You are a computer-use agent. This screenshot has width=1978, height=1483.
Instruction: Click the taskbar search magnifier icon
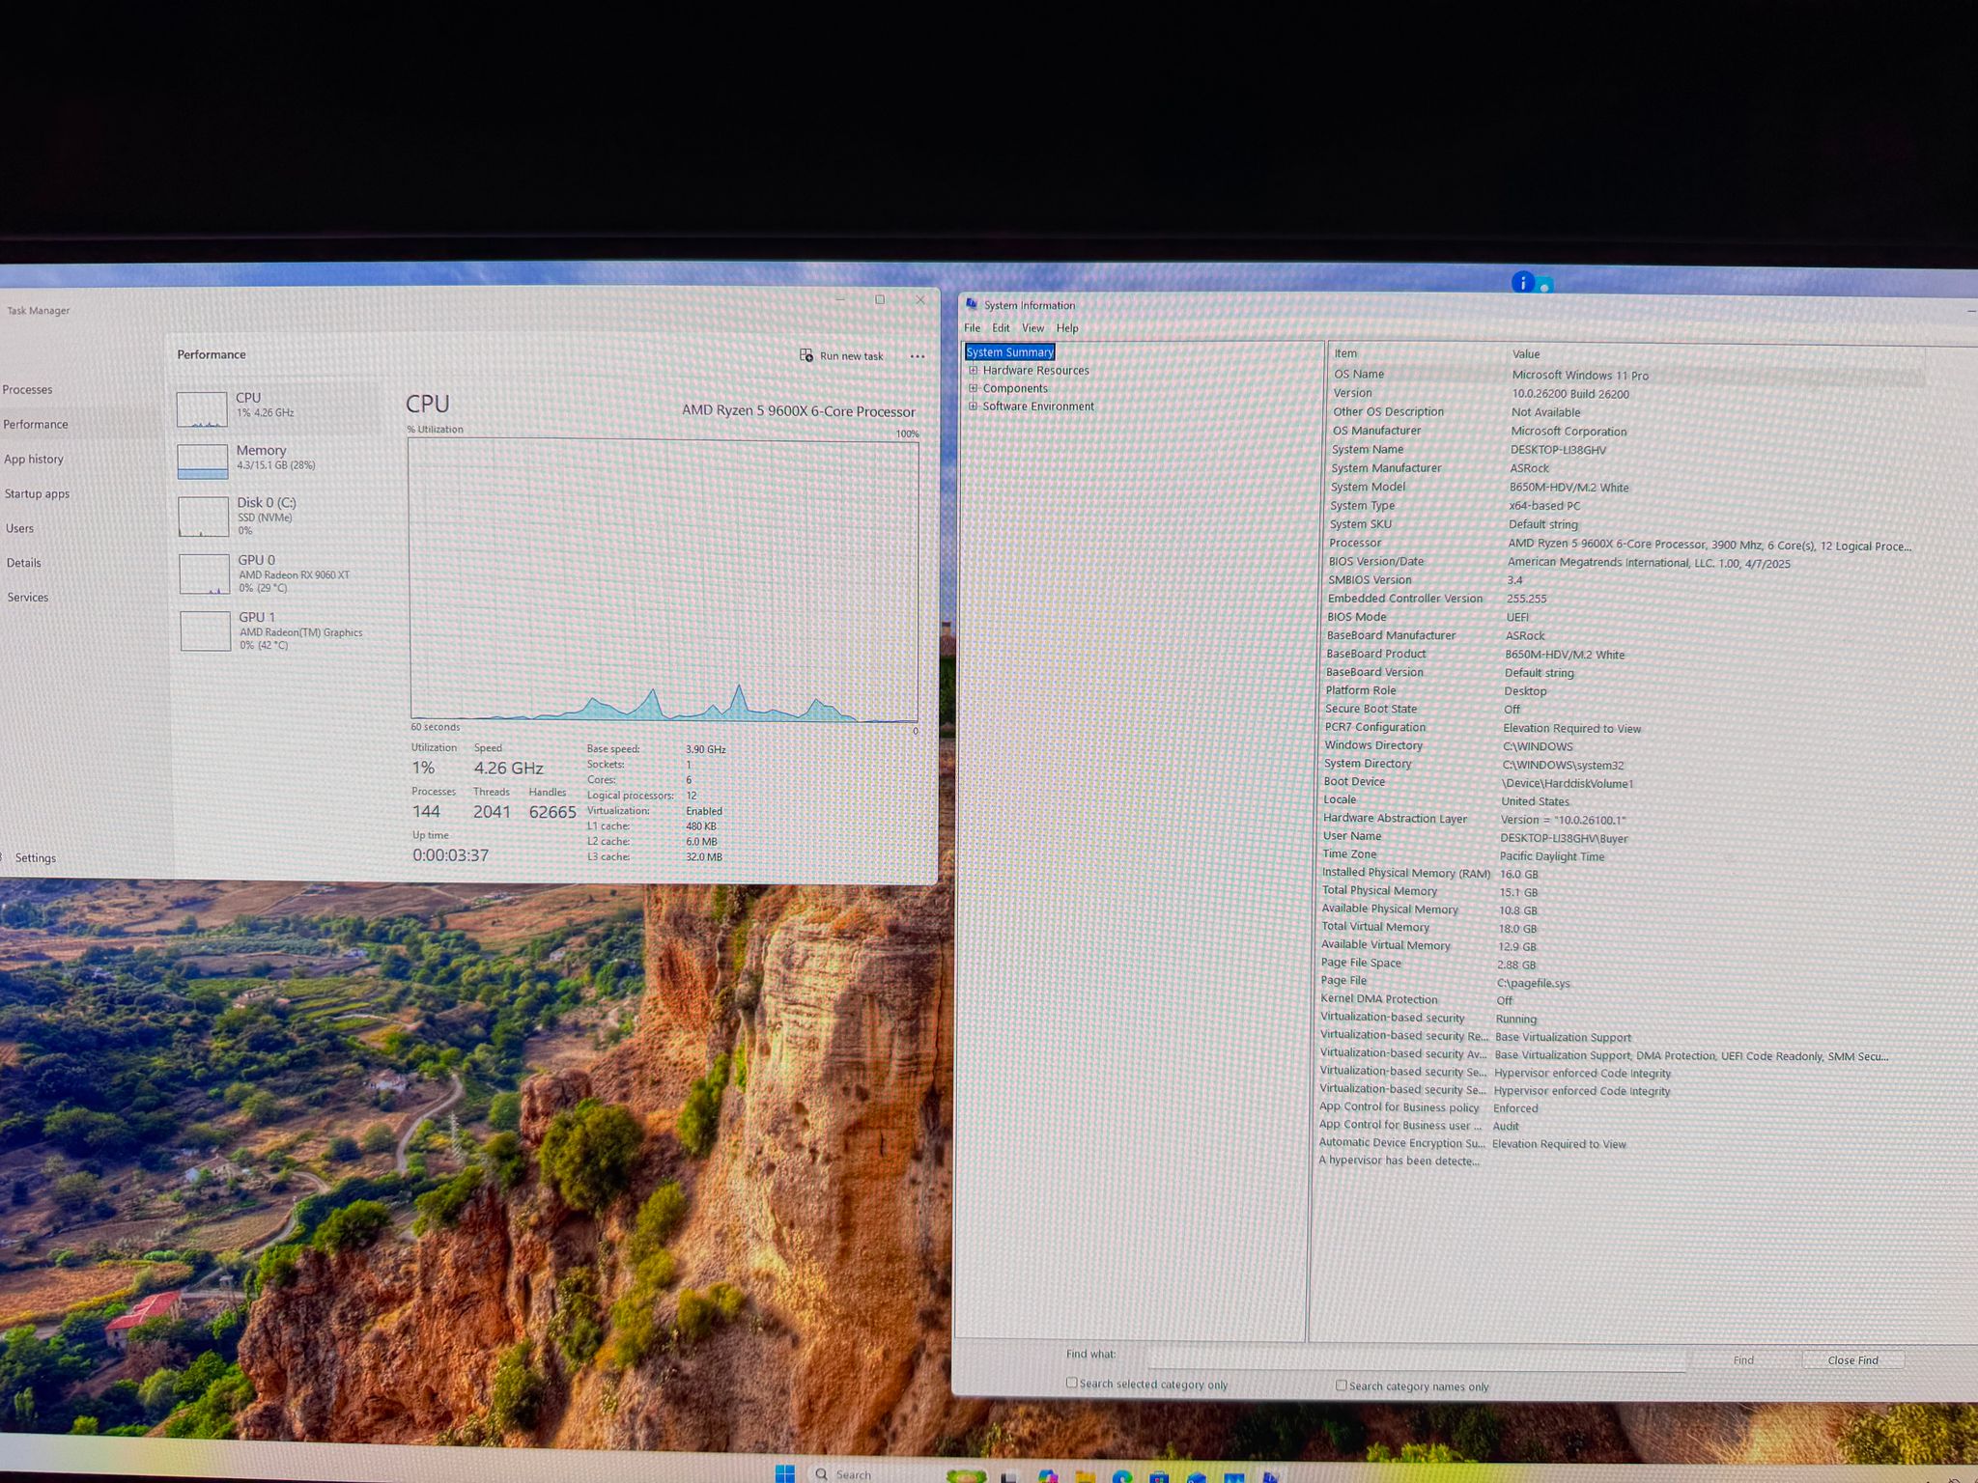pos(822,1474)
